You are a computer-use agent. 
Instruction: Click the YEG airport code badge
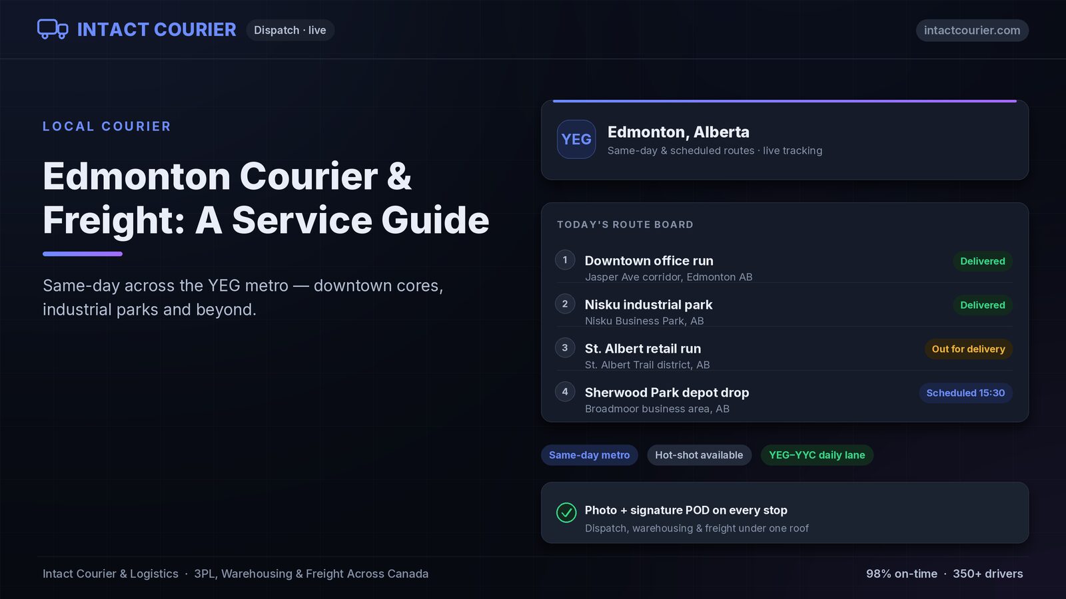pyautogui.click(x=576, y=139)
